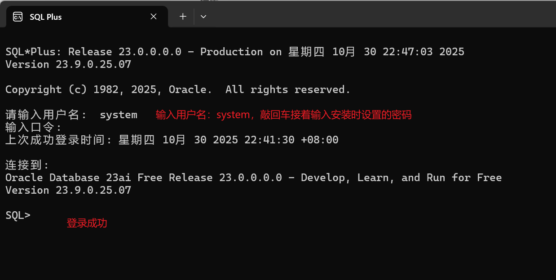
Task: Click the '输入口令:' line
Action: click(x=34, y=127)
